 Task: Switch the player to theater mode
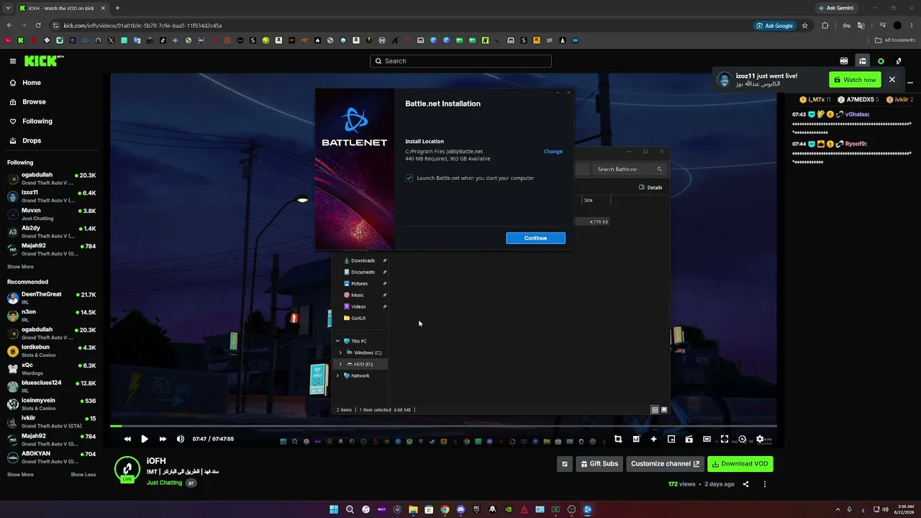(x=707, y=439)
